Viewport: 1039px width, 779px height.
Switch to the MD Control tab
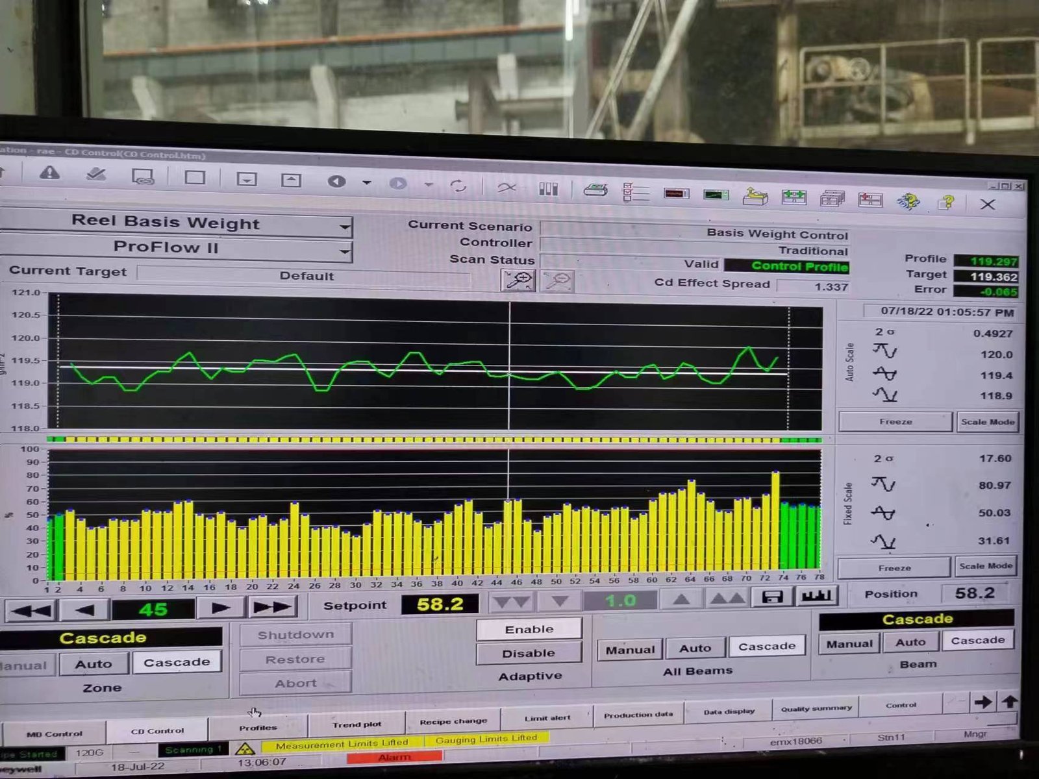54,734
